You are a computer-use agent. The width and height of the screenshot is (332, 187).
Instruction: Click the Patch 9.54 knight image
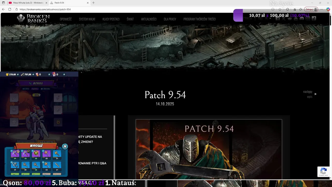[209, 149]
